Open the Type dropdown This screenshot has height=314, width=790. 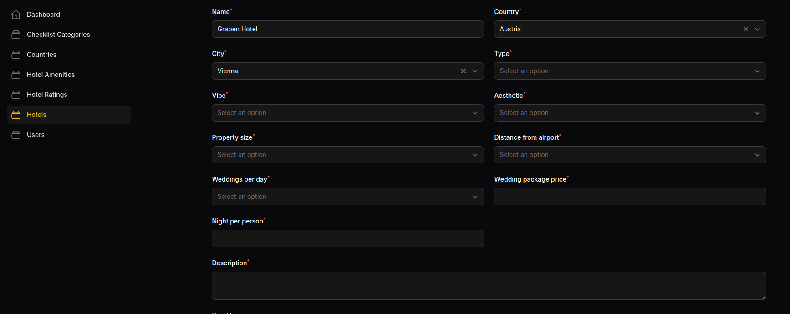[630, 71]
